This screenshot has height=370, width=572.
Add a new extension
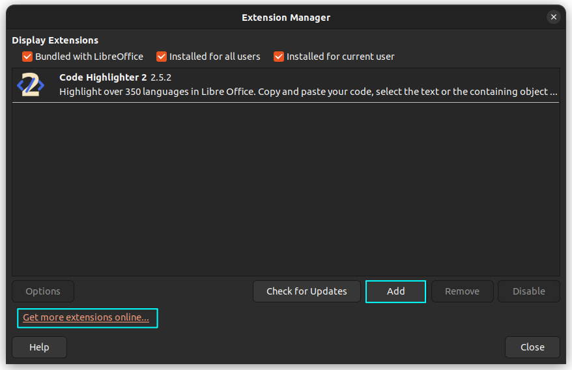pos(396,291)
